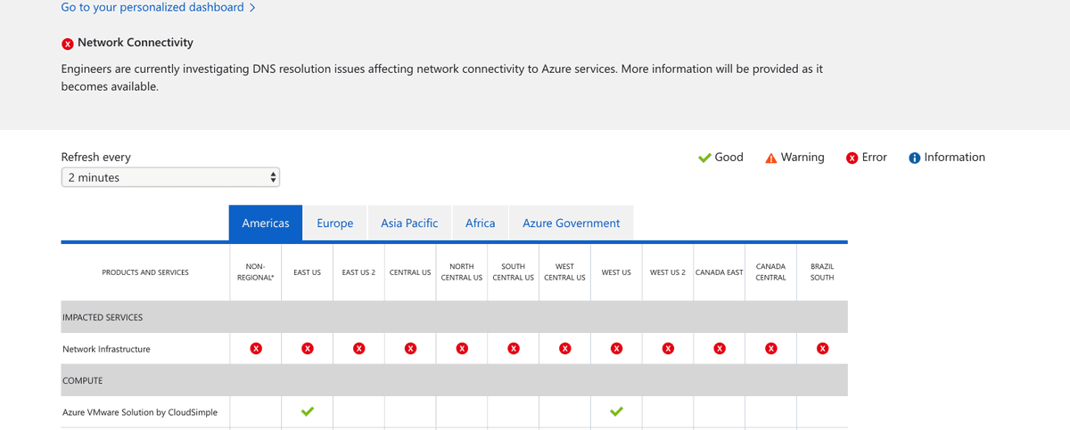Open the Africa tab
The width and height of the screenshot is (1070, 430).
tap(480, 223)
